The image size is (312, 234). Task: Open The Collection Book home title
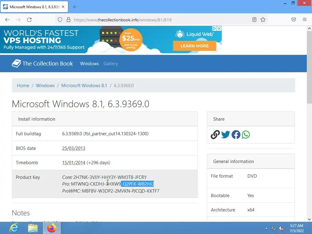click(48, 63)
